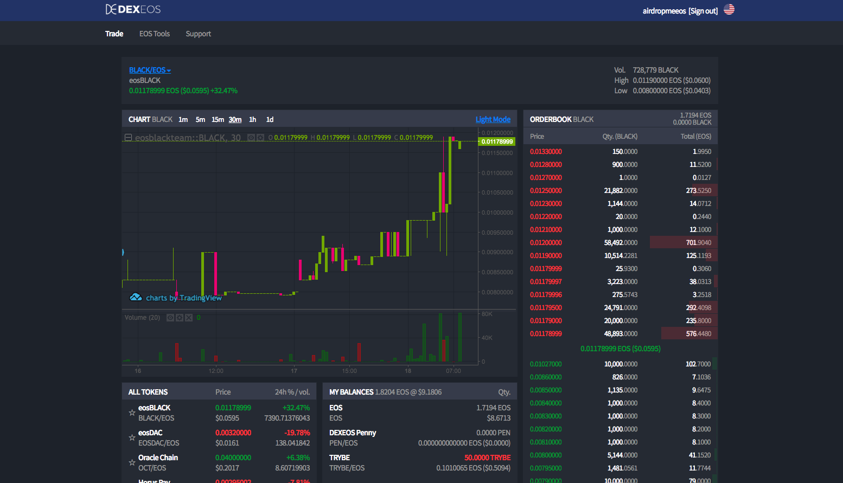Select the Oracle Chain token row
Screen dimensions: 843x483
point(219,463)
